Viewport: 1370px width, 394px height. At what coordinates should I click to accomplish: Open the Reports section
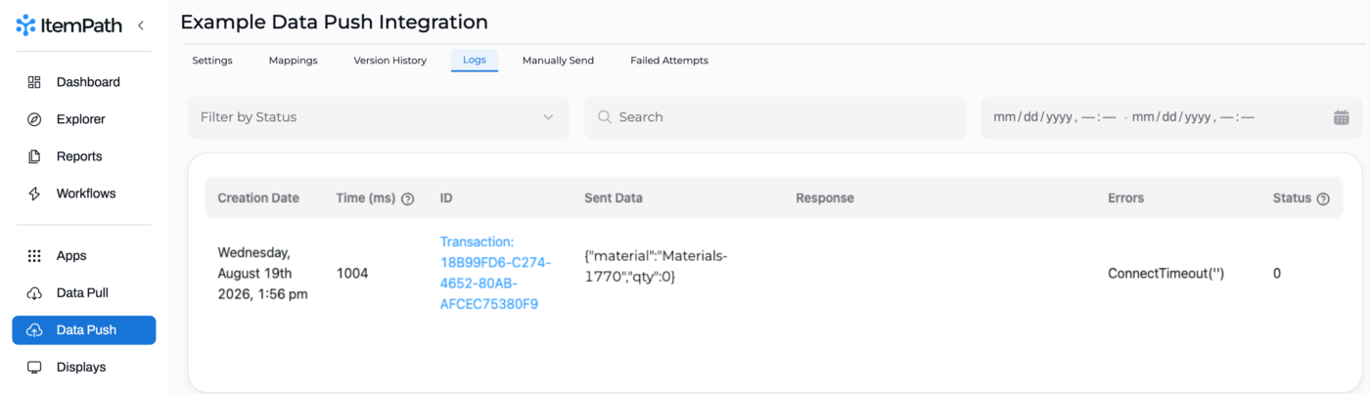tap(83, 156)
